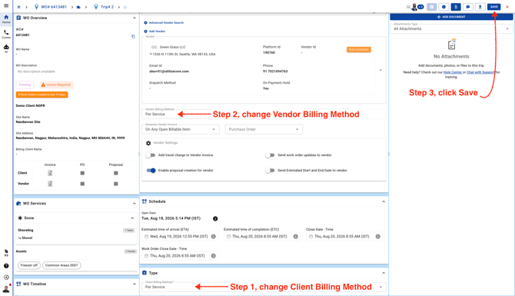This screenshot has height=296, width=515.
Task: Copy the WO number with copy icon
Action: tap(133, 36)
